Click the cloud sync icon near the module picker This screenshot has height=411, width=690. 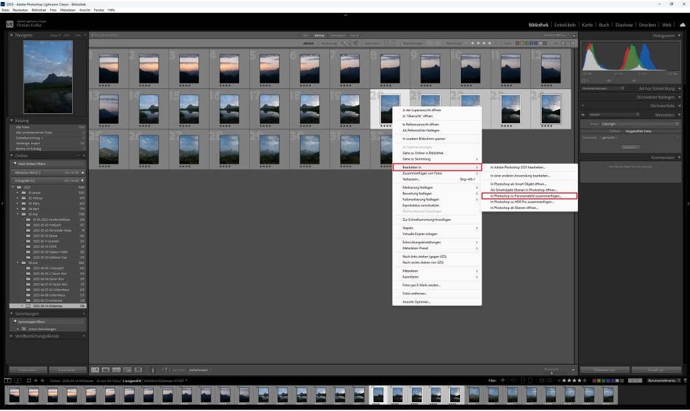684,24
